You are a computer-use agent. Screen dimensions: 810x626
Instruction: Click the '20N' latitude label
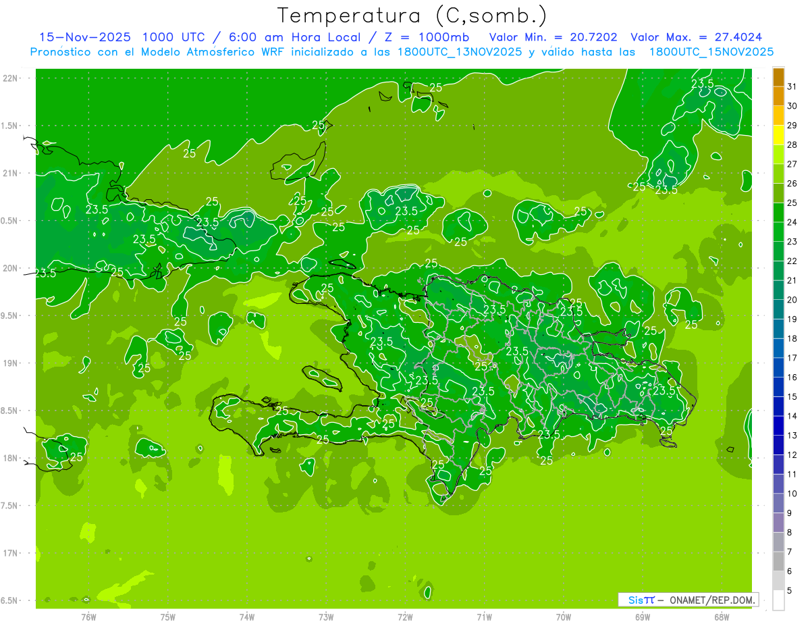point(11,268)
